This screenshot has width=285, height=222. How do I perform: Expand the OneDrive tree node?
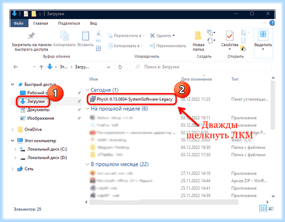pyautogui.click(x=12, y=130)
